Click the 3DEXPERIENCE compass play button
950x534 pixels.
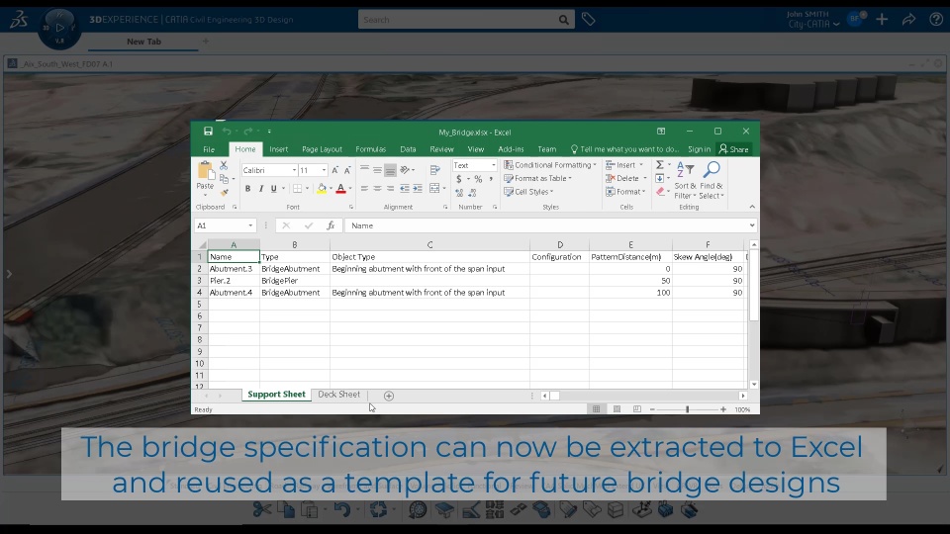pos(60,28)
